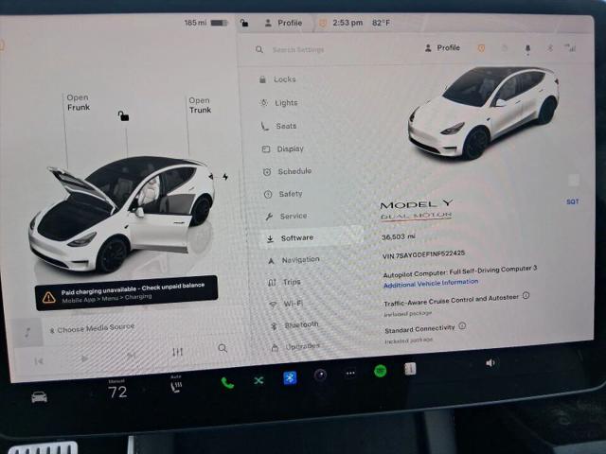Open the Trips settings menu
Image resolution: width=606 pixels, height=454 pixels.
pyautogui.click(x=284, y=282)
